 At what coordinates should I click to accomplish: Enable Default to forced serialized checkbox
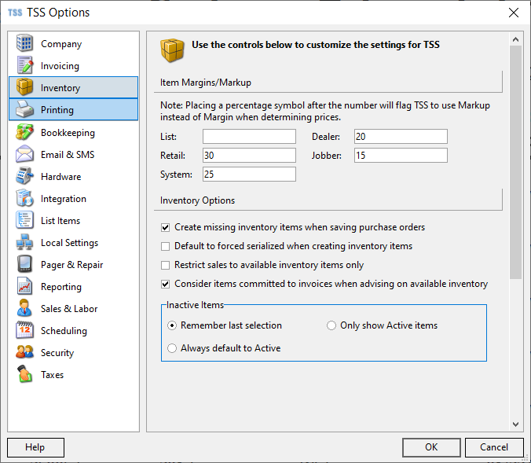tap(165, 246)
